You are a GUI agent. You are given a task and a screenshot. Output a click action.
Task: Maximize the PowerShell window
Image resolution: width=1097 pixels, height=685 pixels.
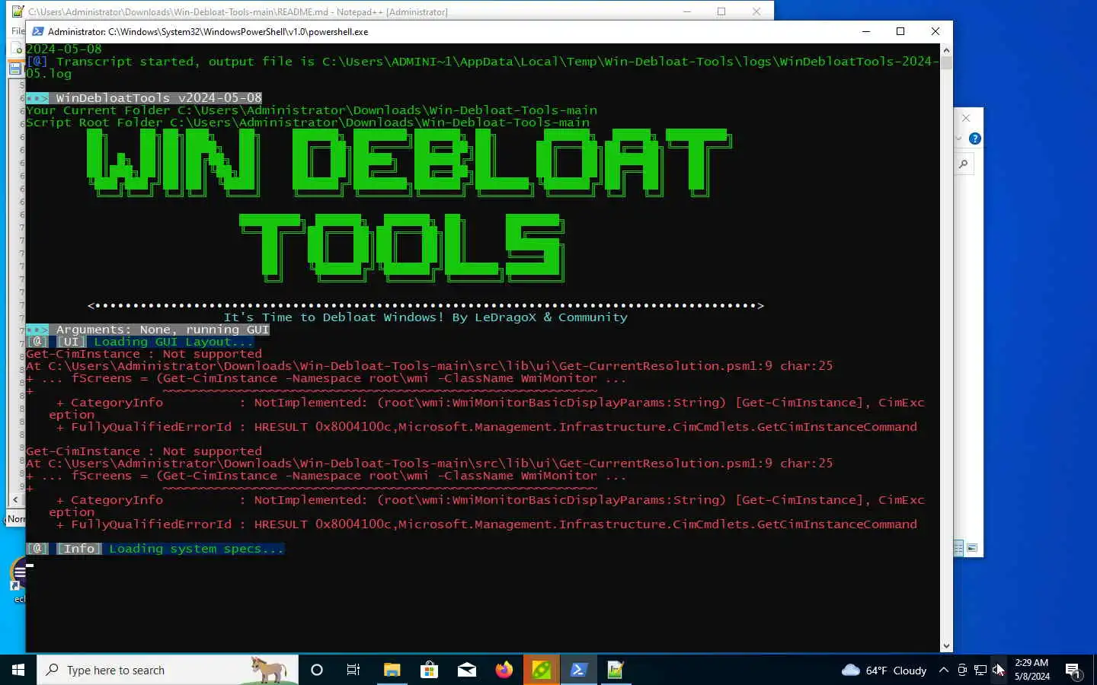coord(900,31)
